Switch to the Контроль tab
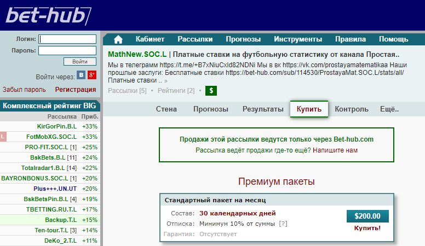This screenshot has height=246, width=425. tap(352, 109)
